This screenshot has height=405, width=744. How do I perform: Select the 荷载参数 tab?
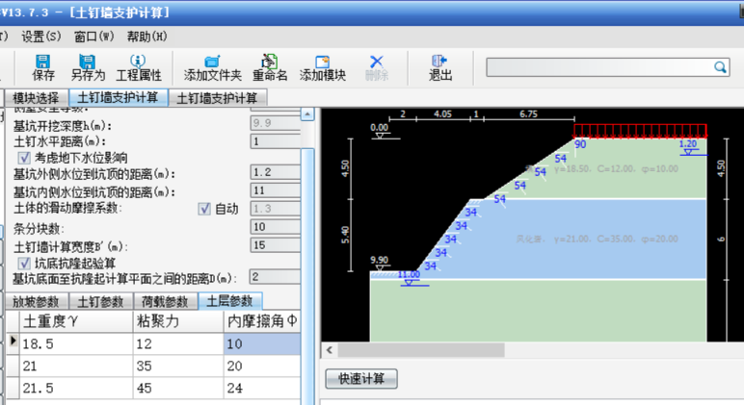[x=164, y=302]
